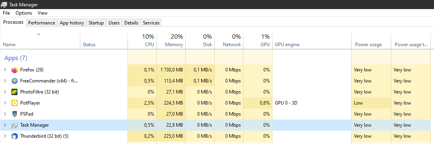Image resolution: width=434 pixels, height=144 pixels.
Task: Sort by the Network column header
Action: 229,41
